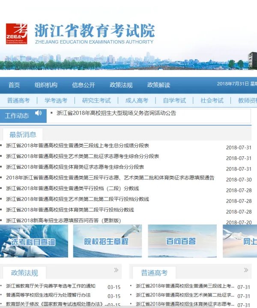
Task: Open 浙江省2018年高校招生大型现场义务咨询活动公告 announcement
Action: pos(117,113)
